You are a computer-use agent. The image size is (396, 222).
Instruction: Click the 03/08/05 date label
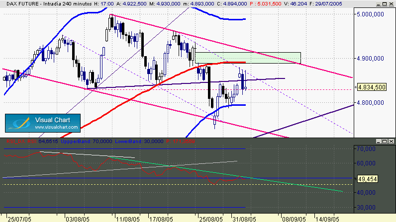78,219
